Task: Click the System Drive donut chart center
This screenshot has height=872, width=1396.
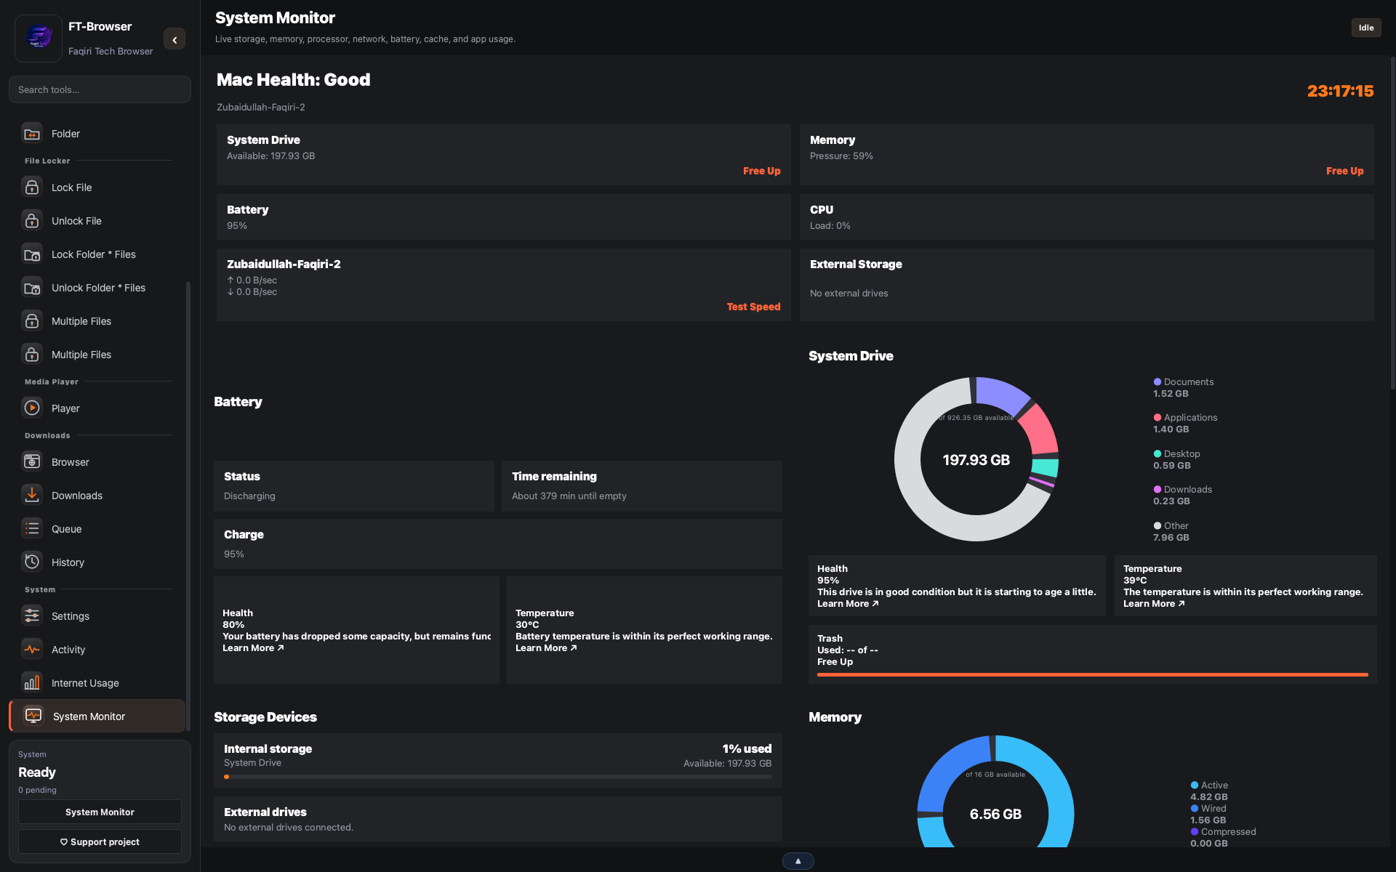Action: point(976,459)
